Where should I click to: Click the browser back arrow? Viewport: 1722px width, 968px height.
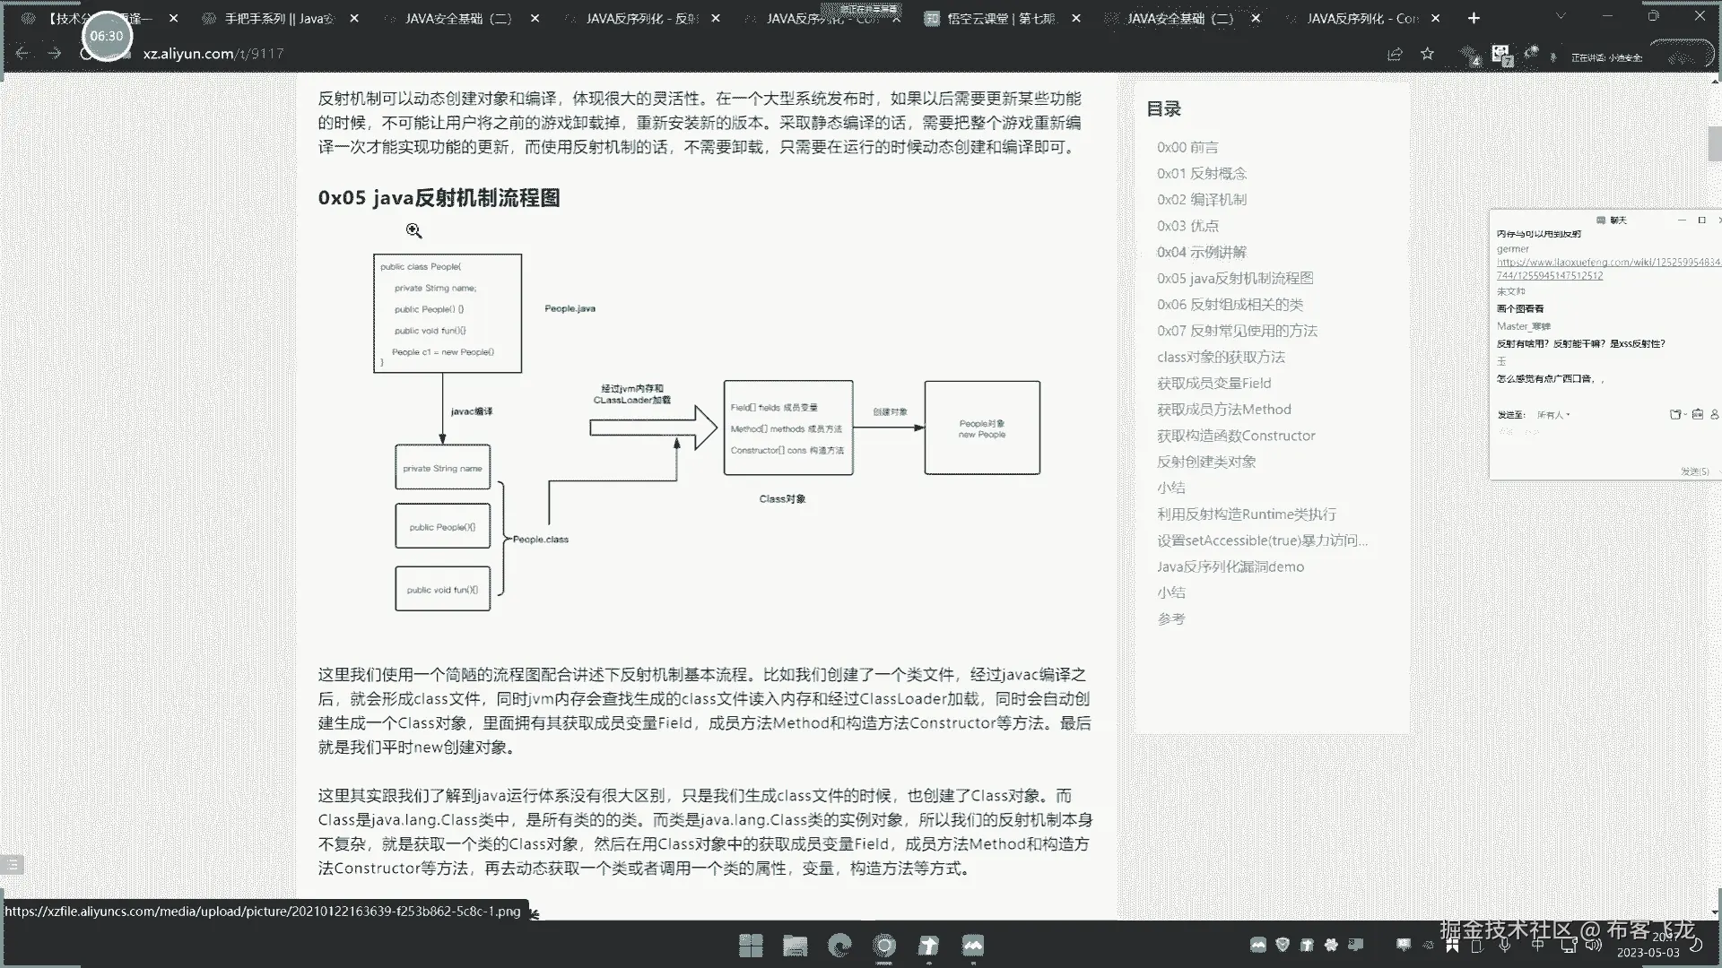tap(22, 54)
